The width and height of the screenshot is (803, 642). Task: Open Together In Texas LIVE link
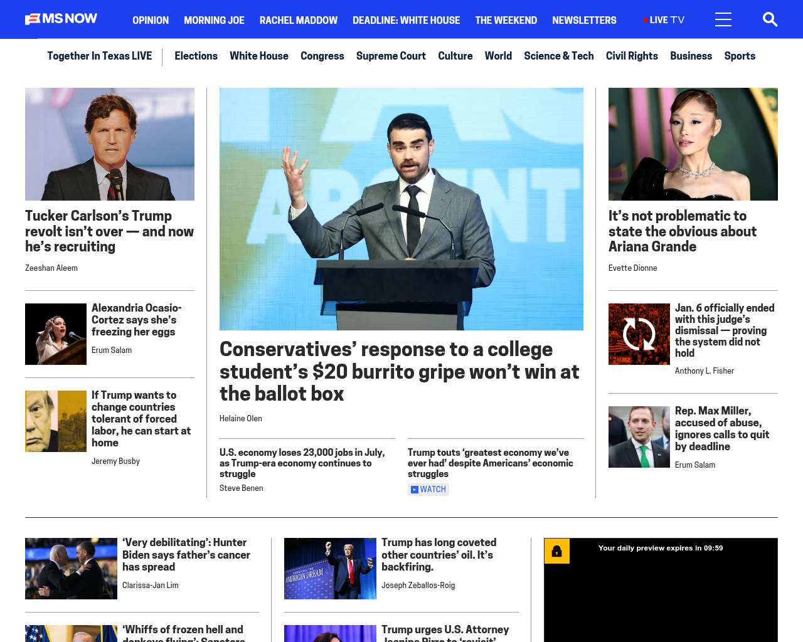coord(100,56)
